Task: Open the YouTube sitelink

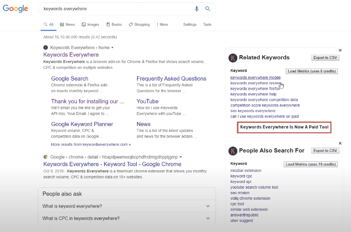Action: [147, 101]
